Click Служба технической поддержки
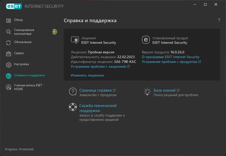This screenshot has height=156, width=226. click(x=97, y=105)
